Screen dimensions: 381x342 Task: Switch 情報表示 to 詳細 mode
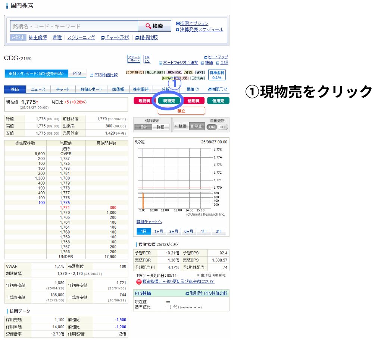161,127
